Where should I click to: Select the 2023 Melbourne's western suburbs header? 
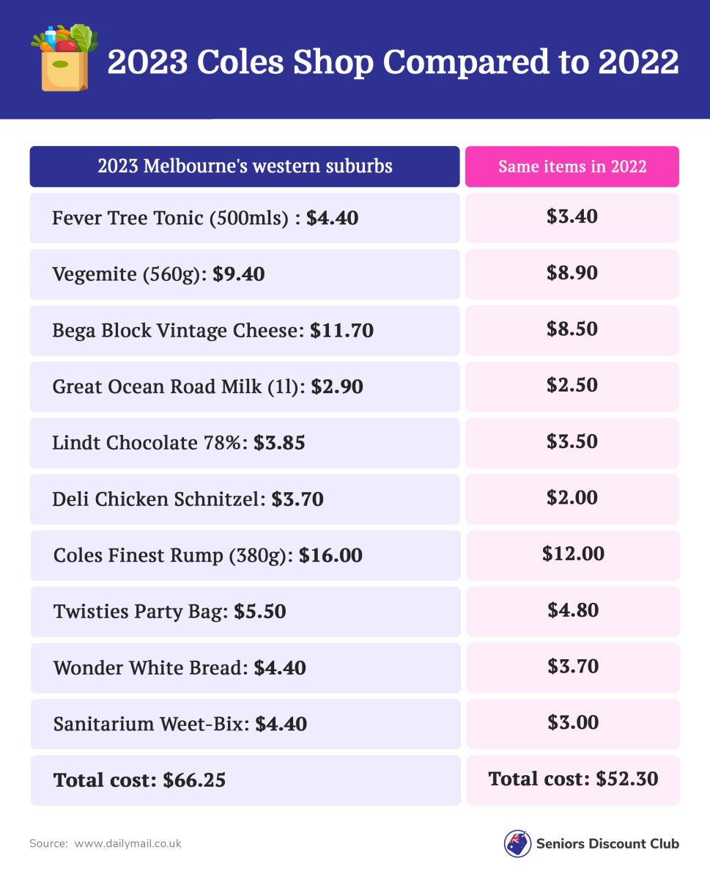[x=245, y=166]
